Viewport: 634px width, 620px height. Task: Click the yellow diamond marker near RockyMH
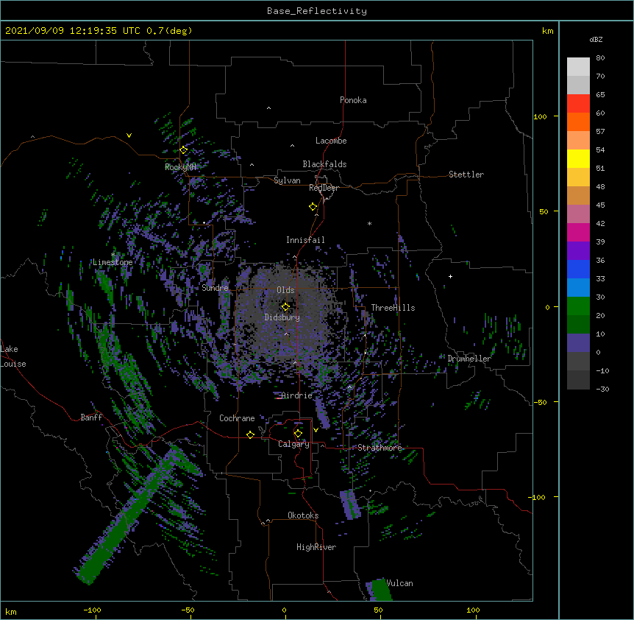click(x=184, y=150)
